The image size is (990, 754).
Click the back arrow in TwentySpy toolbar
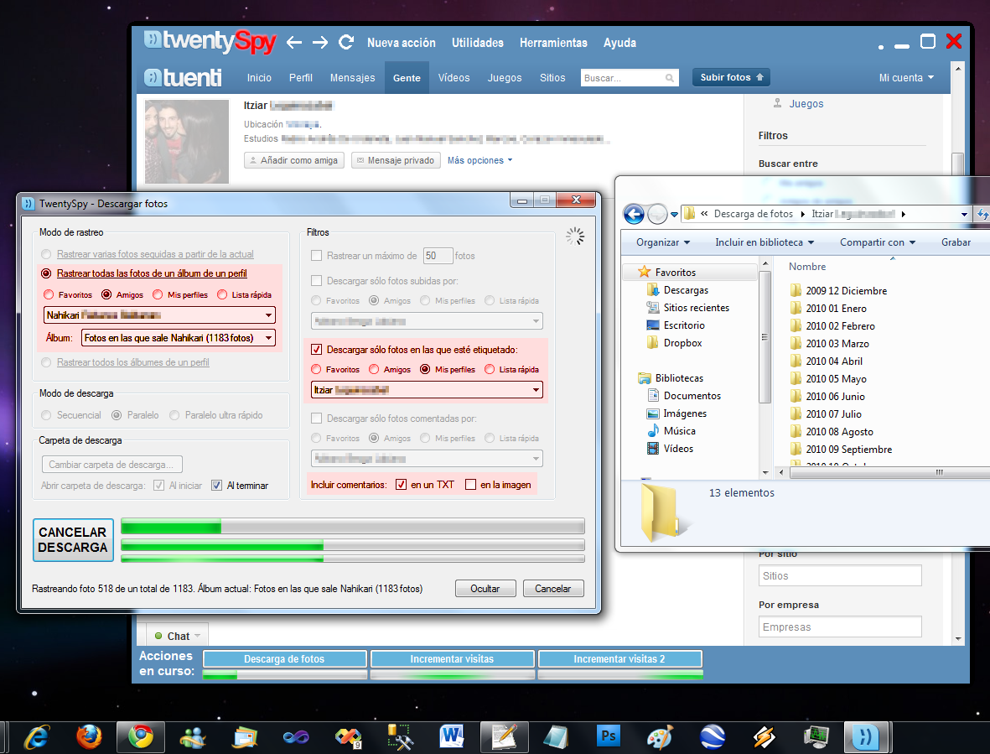(x=294, y=42)
